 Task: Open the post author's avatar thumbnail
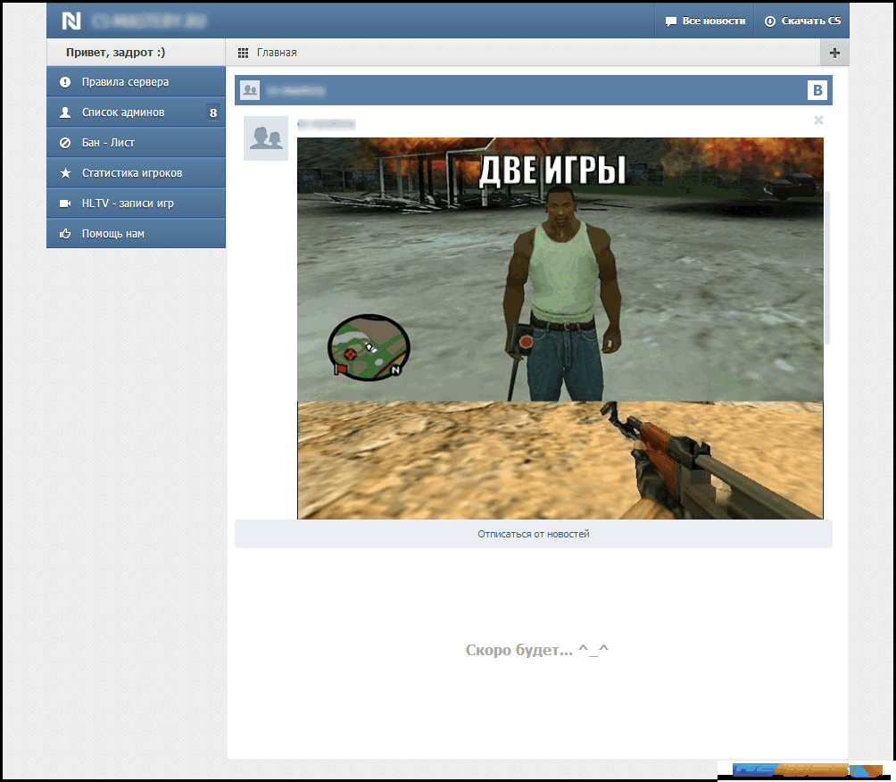point(266,138)
